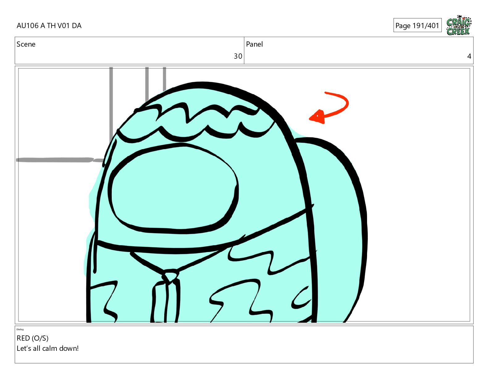Screen dimensions: 489x378
Task: Click the Panel label
Action: pyautogui.click(x=254, y=44)
